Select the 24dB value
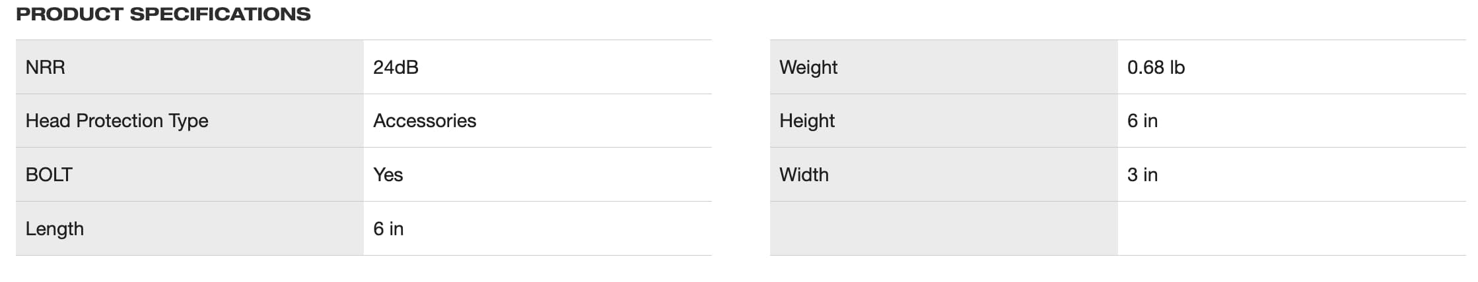Image resolution: width=1478 pixels, height=282 pixels. [396, 67]
